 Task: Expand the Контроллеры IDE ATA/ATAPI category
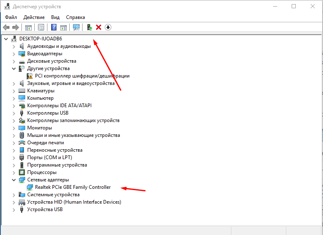point(14,106)
